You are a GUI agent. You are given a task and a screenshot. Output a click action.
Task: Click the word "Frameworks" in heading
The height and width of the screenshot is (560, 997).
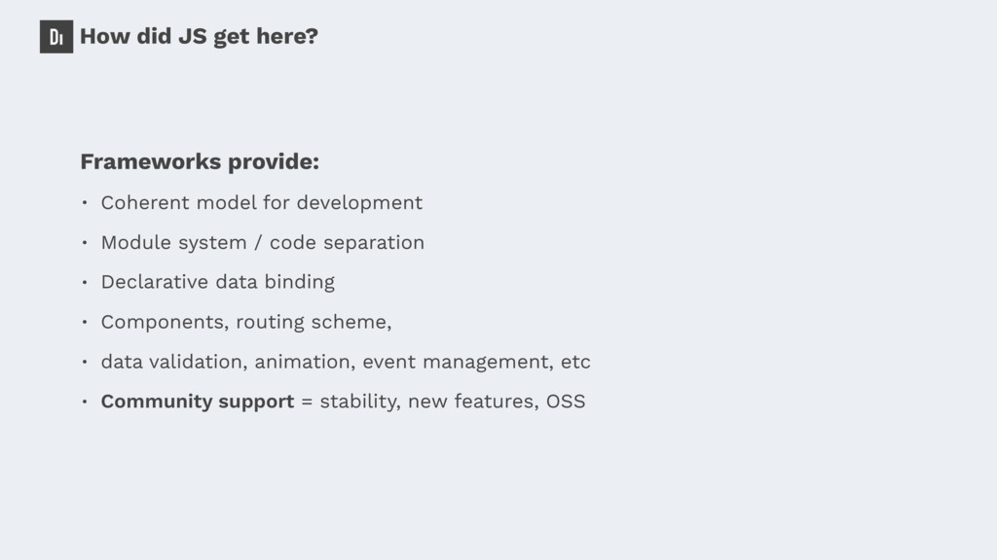[151, 161]
